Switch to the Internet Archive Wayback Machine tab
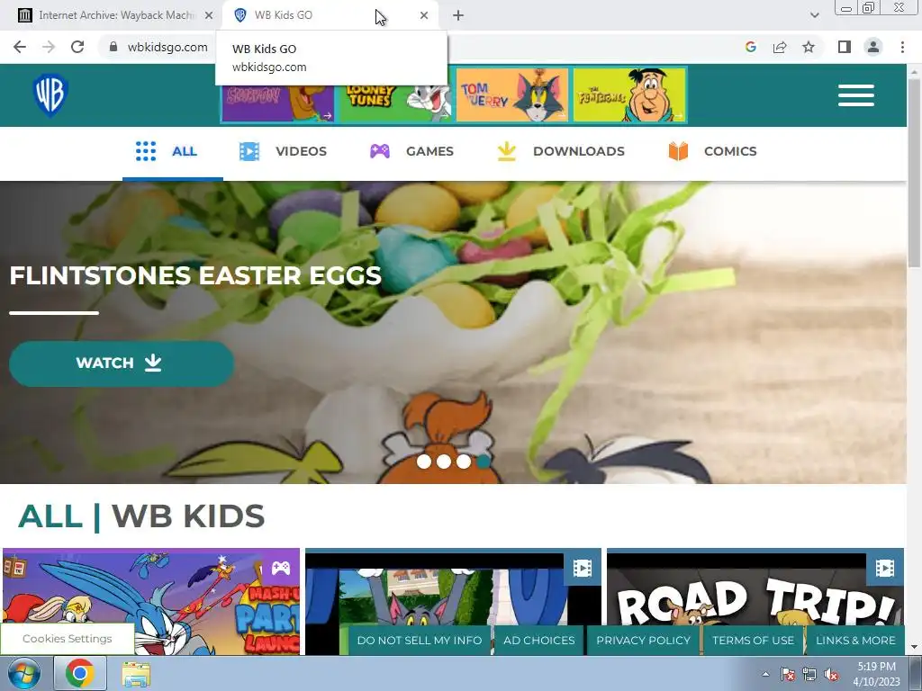 (116, 15)
